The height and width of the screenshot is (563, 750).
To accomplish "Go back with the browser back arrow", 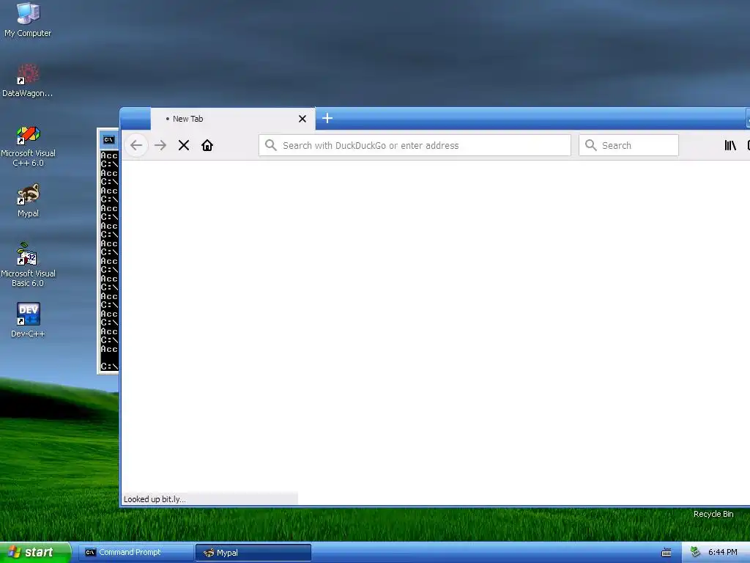I will (136, 145).
